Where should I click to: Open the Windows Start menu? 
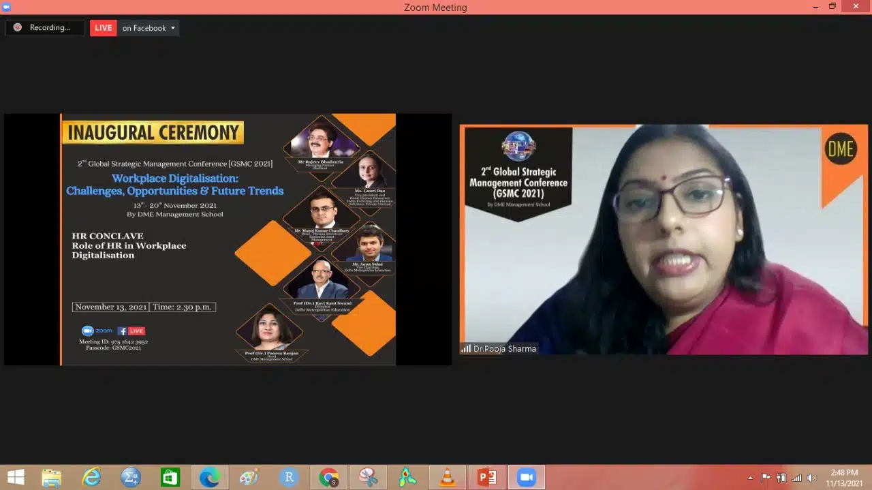(15, 477)
